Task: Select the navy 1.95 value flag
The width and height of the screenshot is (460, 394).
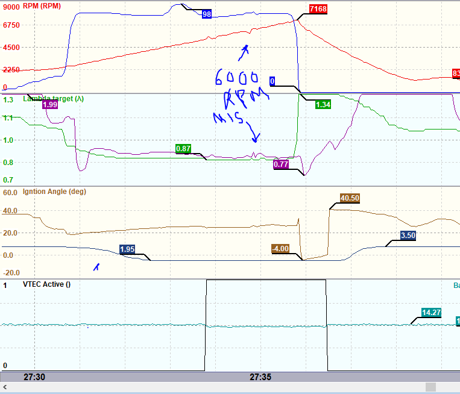Action: pyautogui.click(x=127, y=249)
